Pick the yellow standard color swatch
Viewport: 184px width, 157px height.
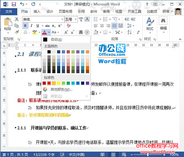(x=59, y=83)
